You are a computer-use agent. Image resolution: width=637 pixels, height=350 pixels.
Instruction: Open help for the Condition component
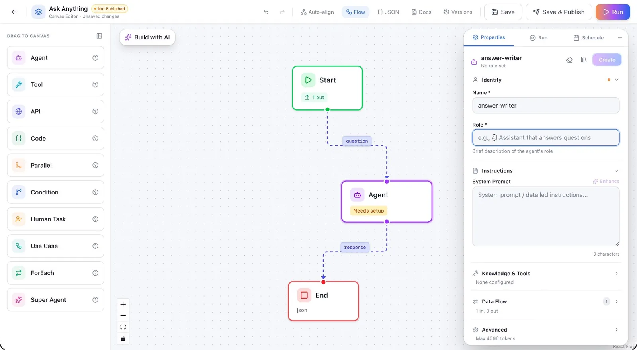pos(95,192)
